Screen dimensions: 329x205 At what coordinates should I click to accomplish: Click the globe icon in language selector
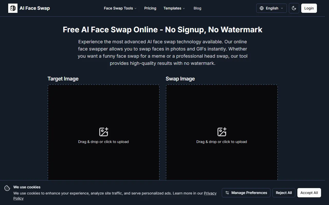262,8
